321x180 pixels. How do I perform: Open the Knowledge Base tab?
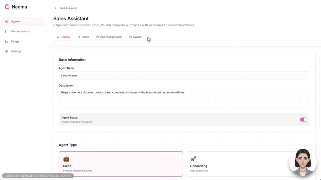tap(109, 37)
